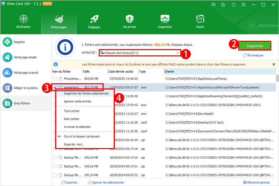Click the Nettoyage avancé sidebar icon
Image resolution: width=279 pixels, height=186 pixels.
(7, 72)
